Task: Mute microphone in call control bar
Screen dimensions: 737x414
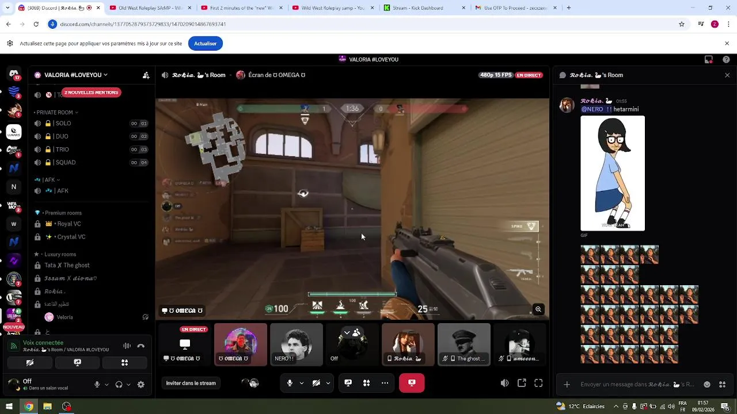Action: tap(290, 383)
